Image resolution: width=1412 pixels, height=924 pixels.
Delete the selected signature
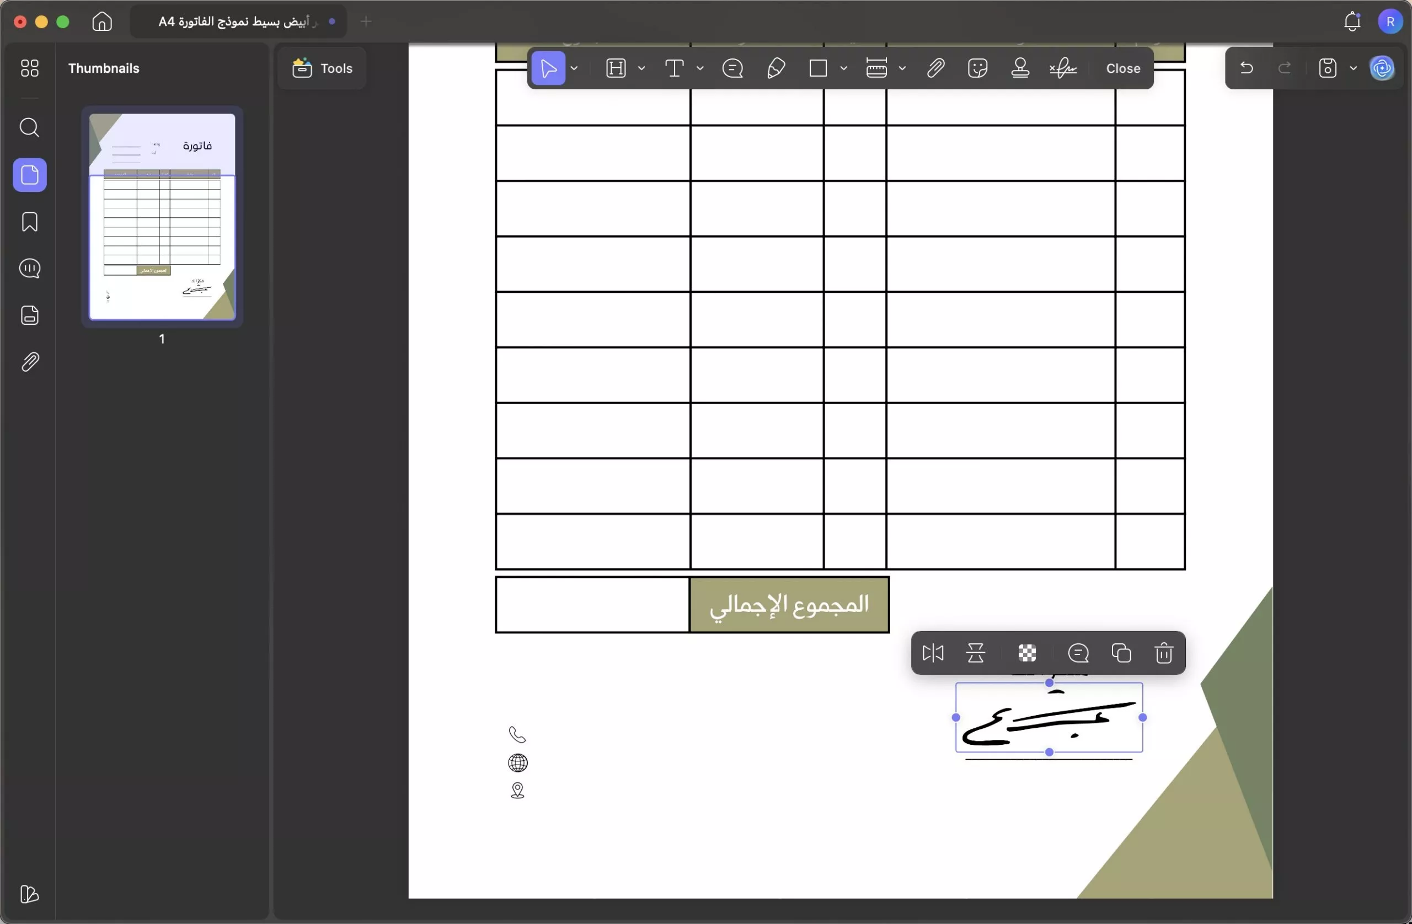coord(1163,653)
